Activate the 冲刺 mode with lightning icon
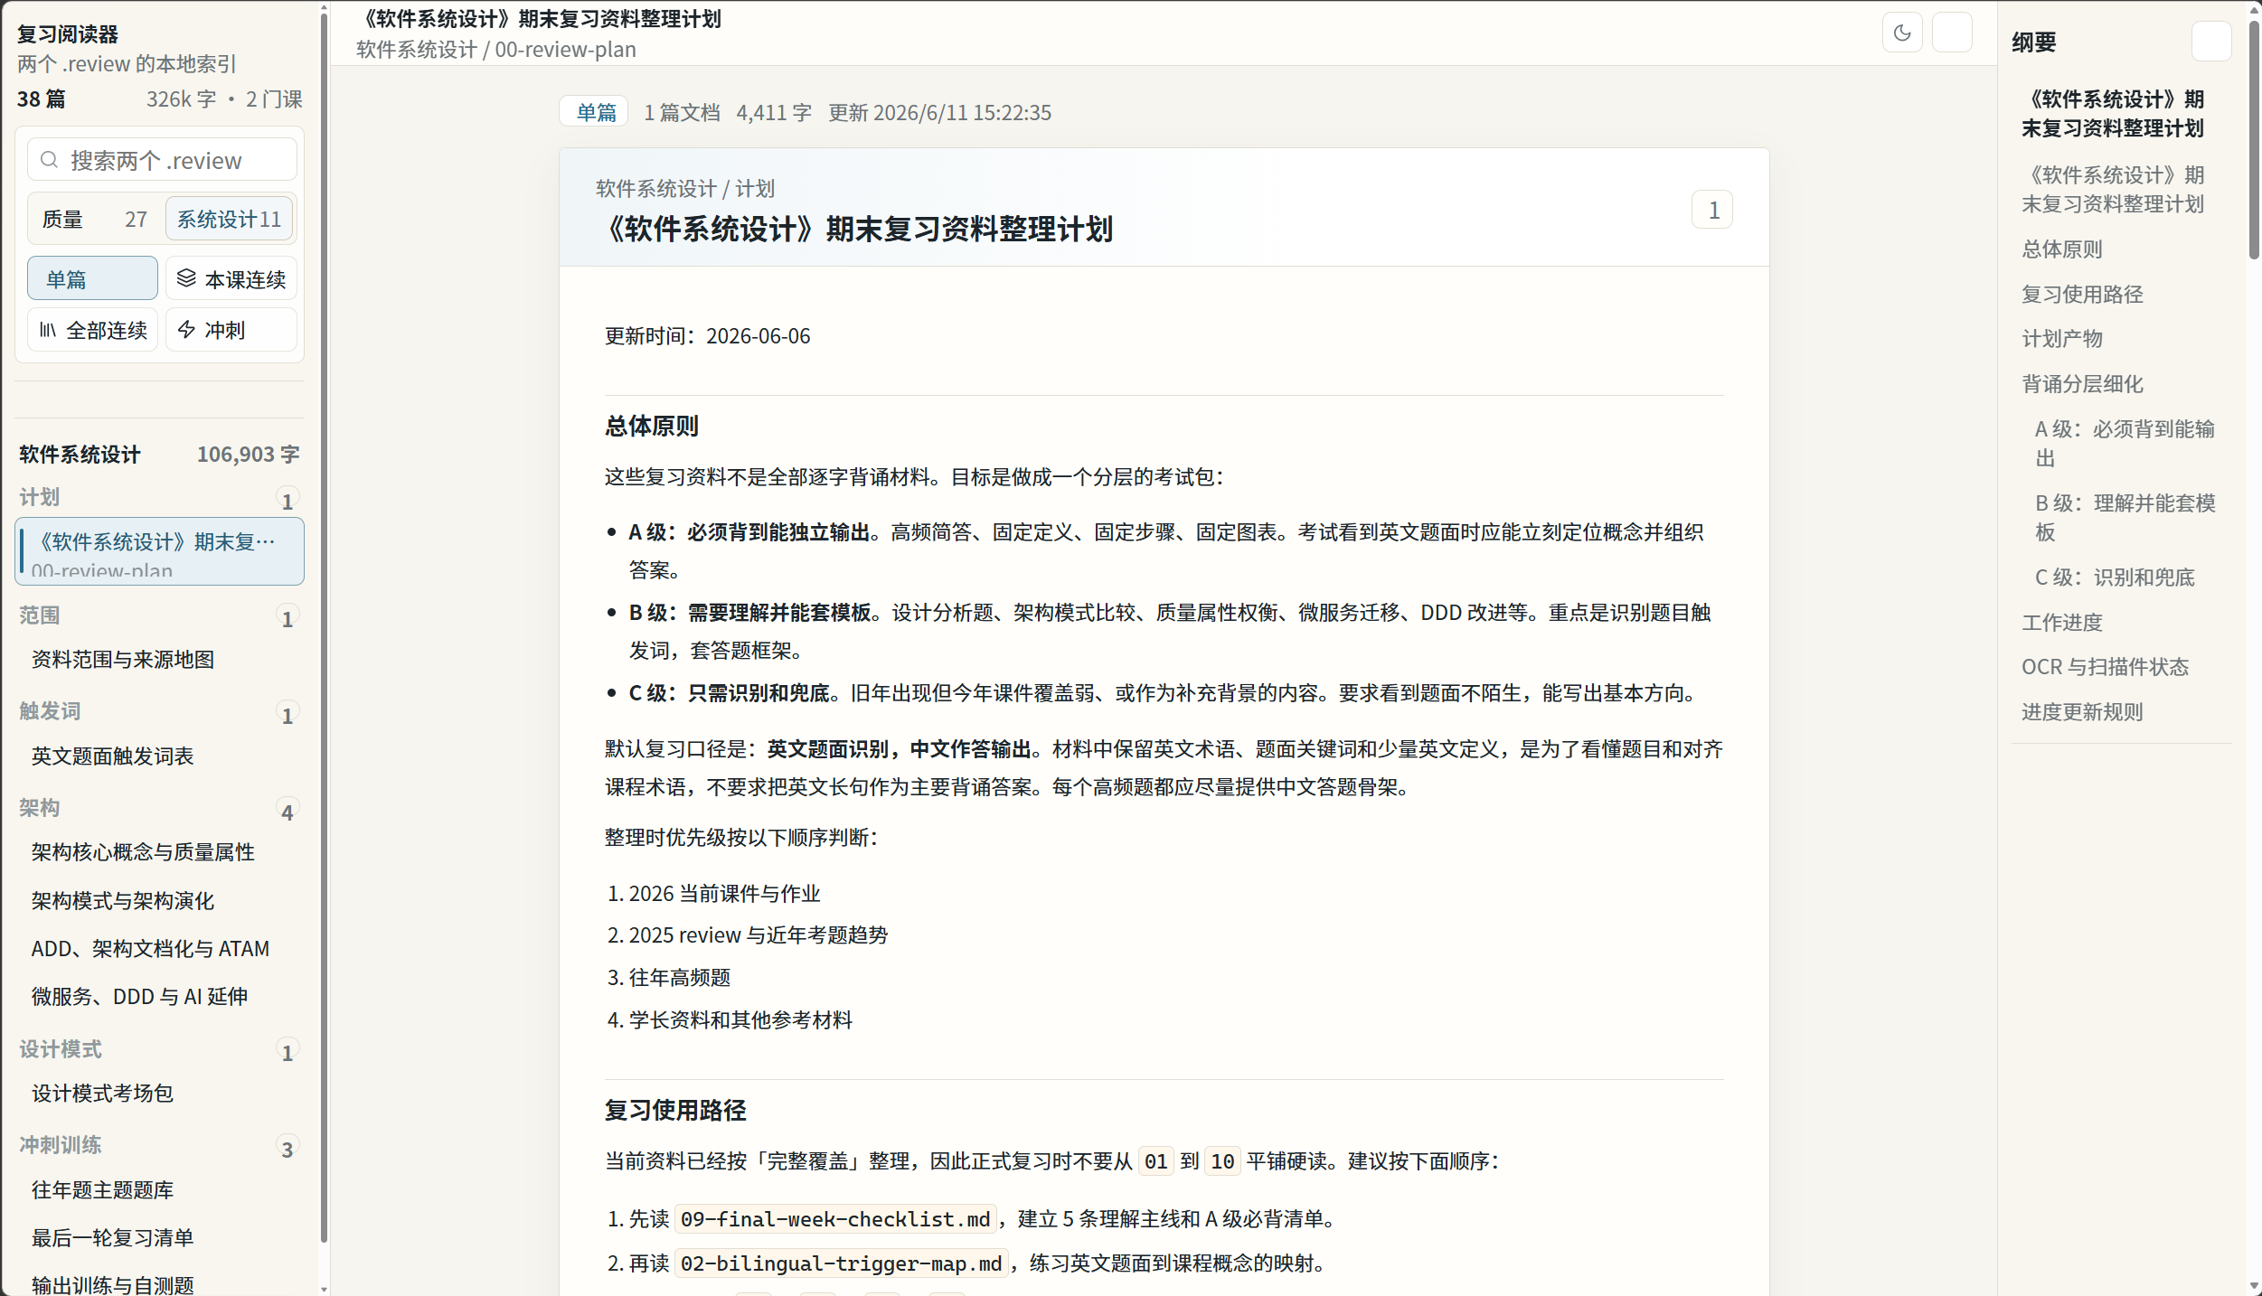 tap(231, 330)
